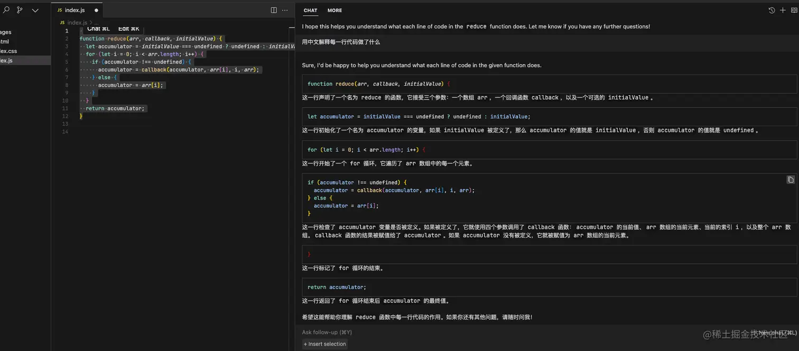Open chat history via the clock icon
The image size is (799, 351).
771,10
